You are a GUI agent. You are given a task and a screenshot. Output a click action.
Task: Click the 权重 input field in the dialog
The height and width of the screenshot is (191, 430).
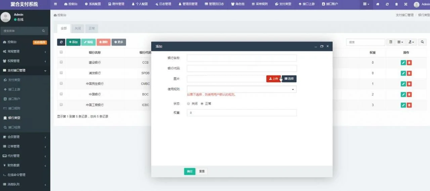242,113
